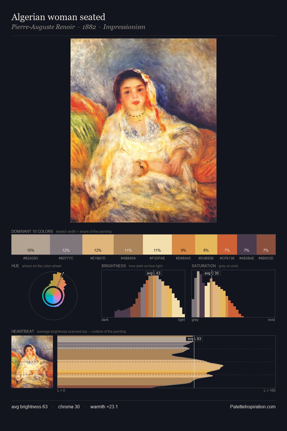
Task: Select the #F3DFAE swatch
Action: 157,245
